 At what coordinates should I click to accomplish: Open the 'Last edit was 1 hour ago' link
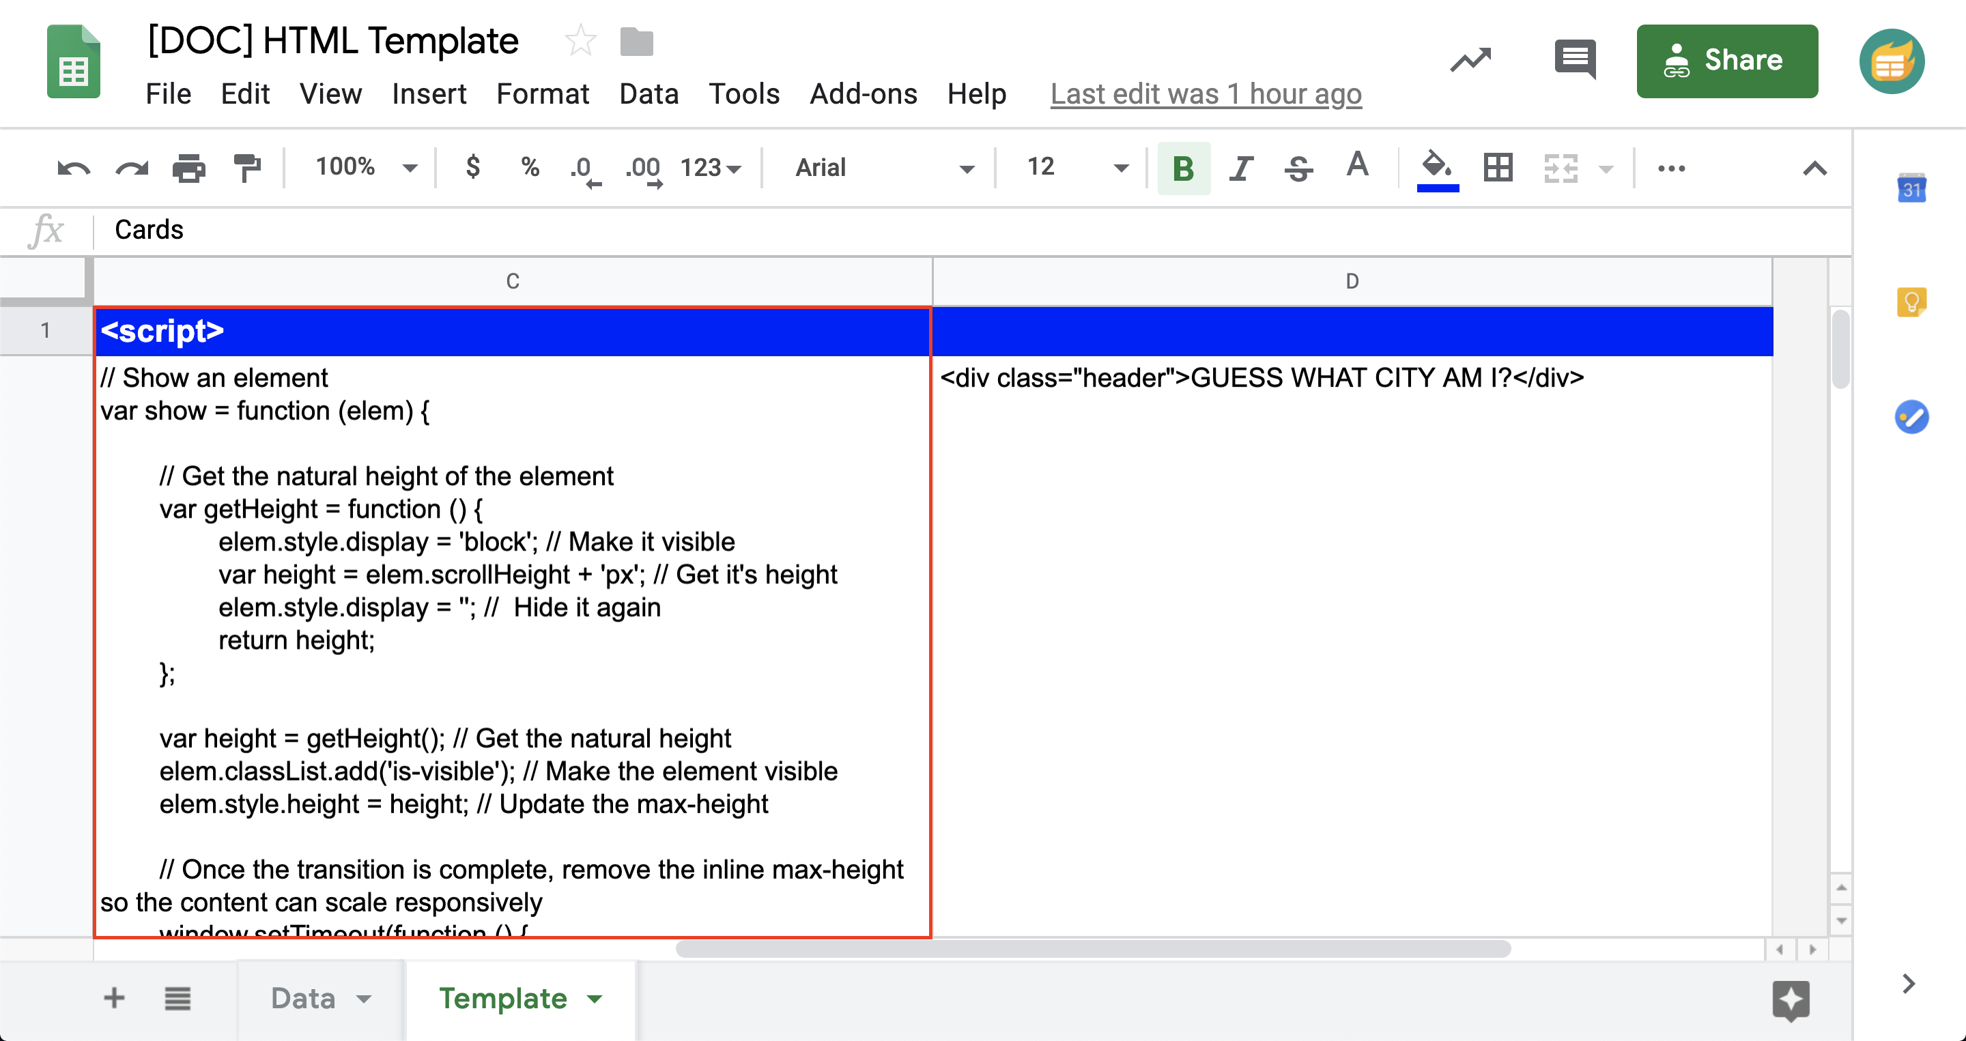click(x=1205, y=94)
